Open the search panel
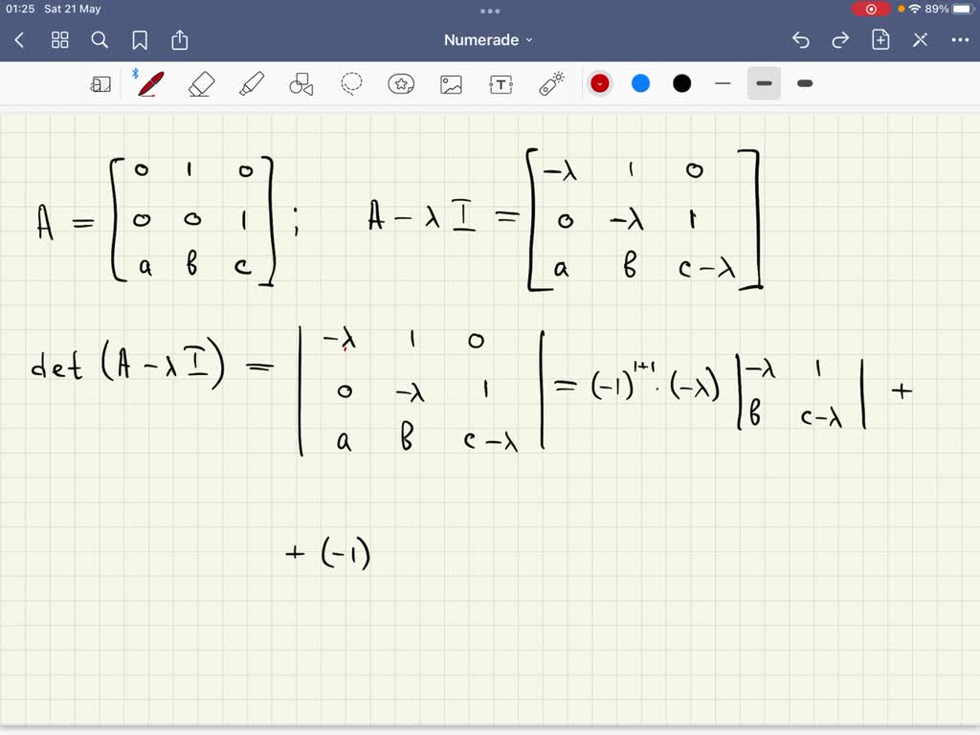Image resolution: width=980 pixels, height=735 pixels. point(100,40)
